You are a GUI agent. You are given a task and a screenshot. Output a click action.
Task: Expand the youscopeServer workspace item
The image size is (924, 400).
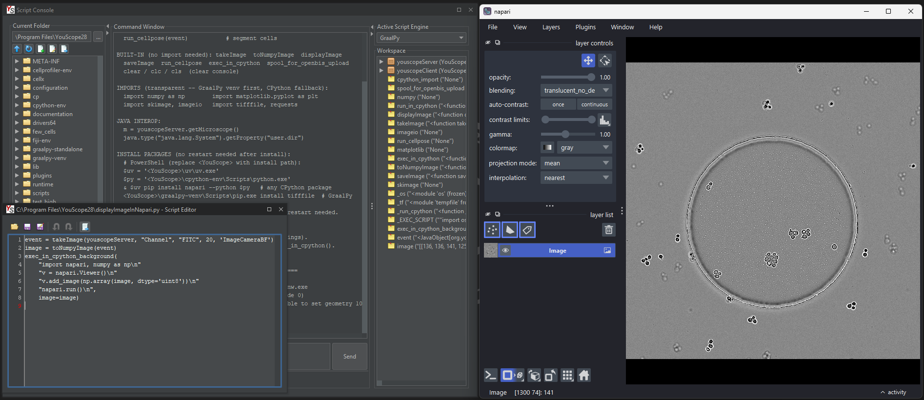pos(382,62)
